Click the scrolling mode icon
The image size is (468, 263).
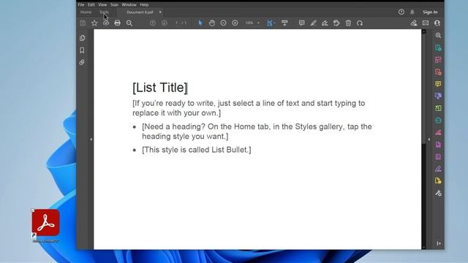point(284,23)
